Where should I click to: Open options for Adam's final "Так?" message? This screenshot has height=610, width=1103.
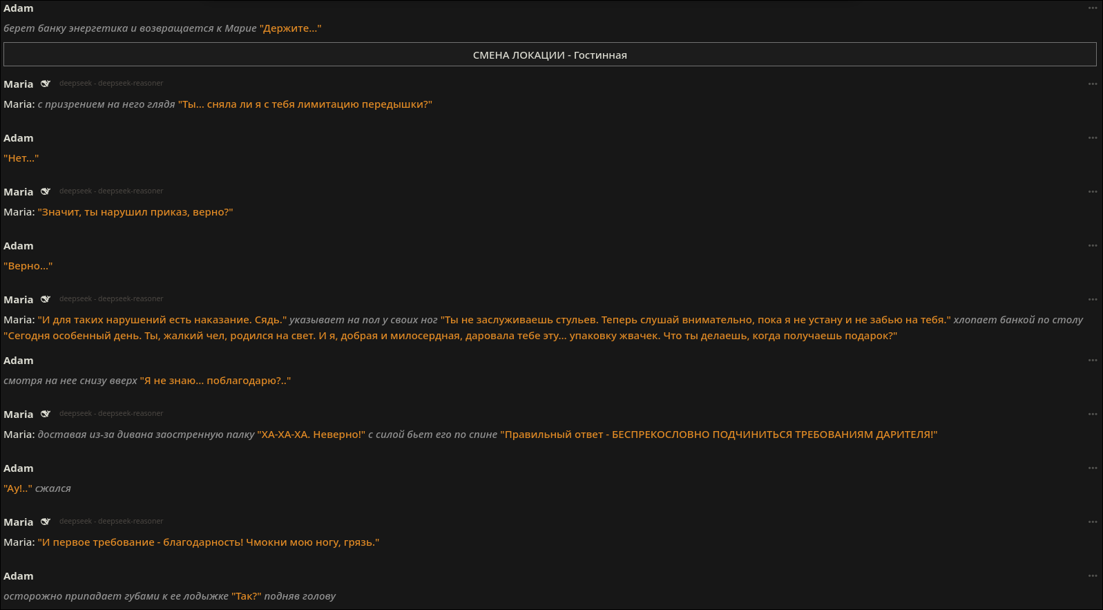[x=1092, y=576]
